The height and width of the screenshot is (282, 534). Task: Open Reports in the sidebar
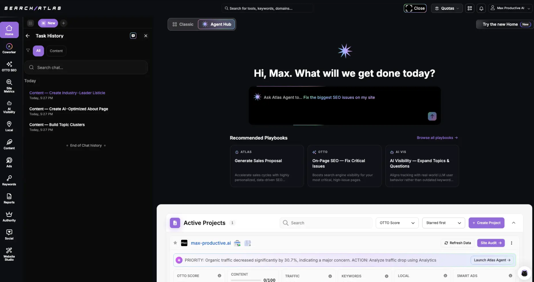tap(9, 198)
